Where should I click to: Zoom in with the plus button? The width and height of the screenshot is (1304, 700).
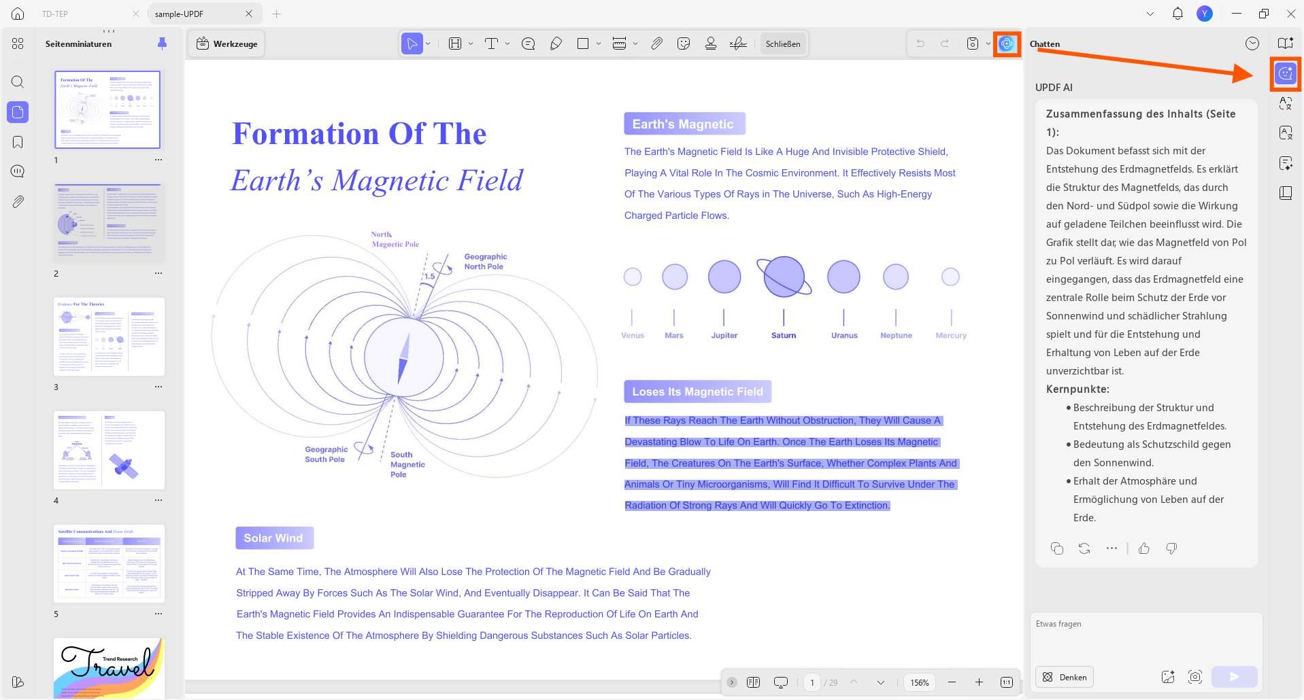coord(979,682)
